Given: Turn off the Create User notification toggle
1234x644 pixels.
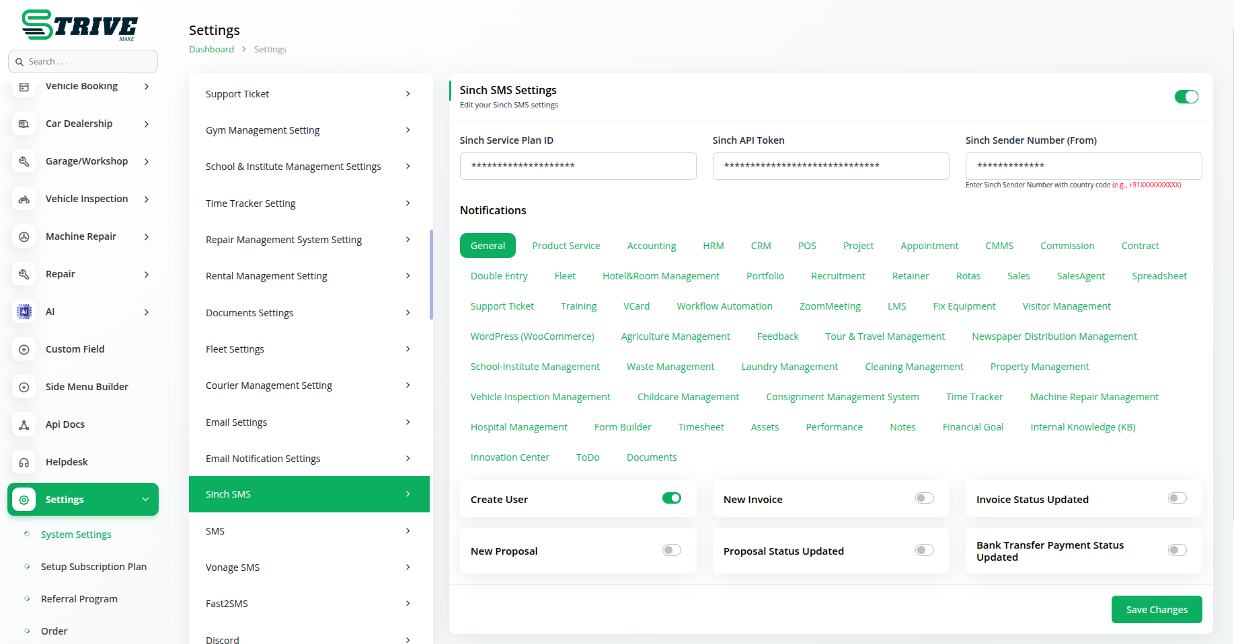Looking at the screenshot, I should [x=671, y=498].
